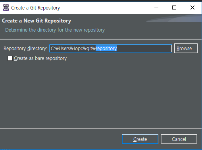Maximize the Create a Git Repository window
The height and width of the screenshot is (150, 202).
174,7
